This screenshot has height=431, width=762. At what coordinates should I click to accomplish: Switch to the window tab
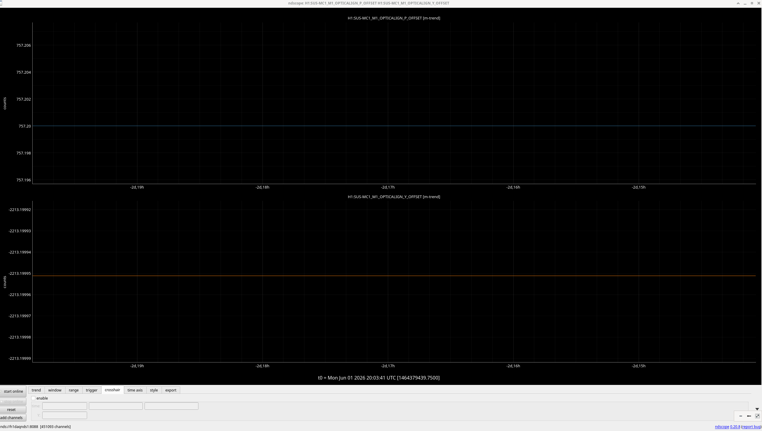55,390
